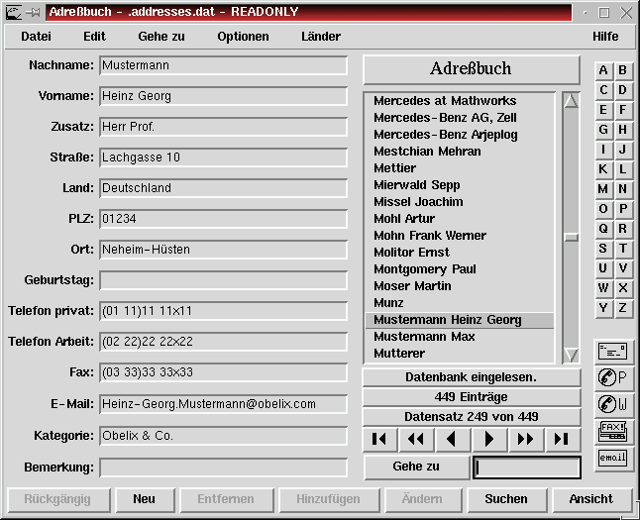This screenshot has height=520, width=640.
Task: Click the FAX machine icon button
Action: 612,431
